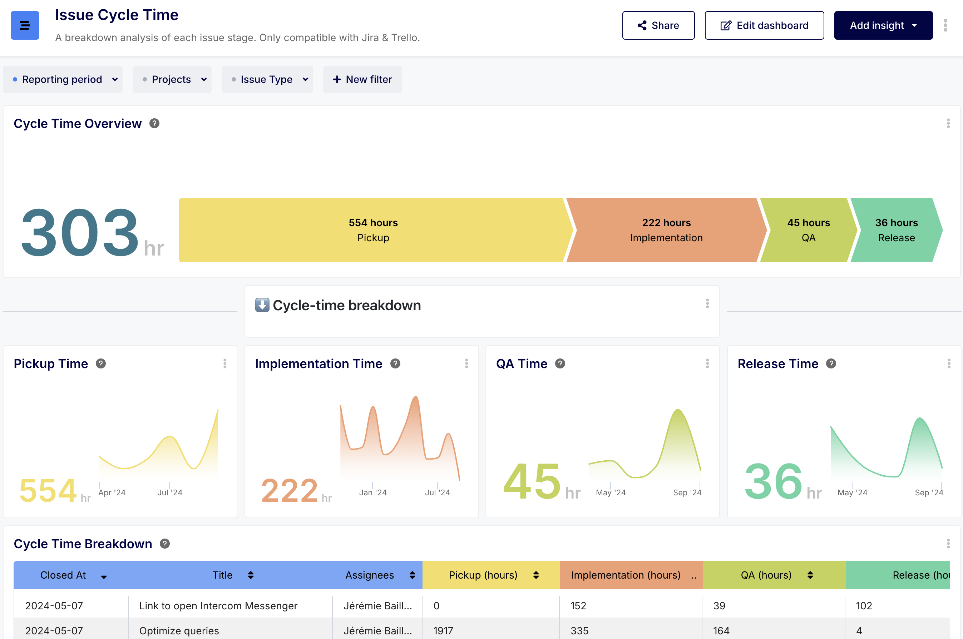Open dashboard kebab menu beside Add insight

click(x=945, y=25)
